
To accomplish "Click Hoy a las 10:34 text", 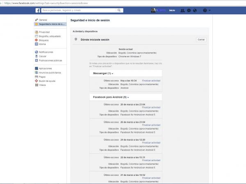I will [128, 81].
